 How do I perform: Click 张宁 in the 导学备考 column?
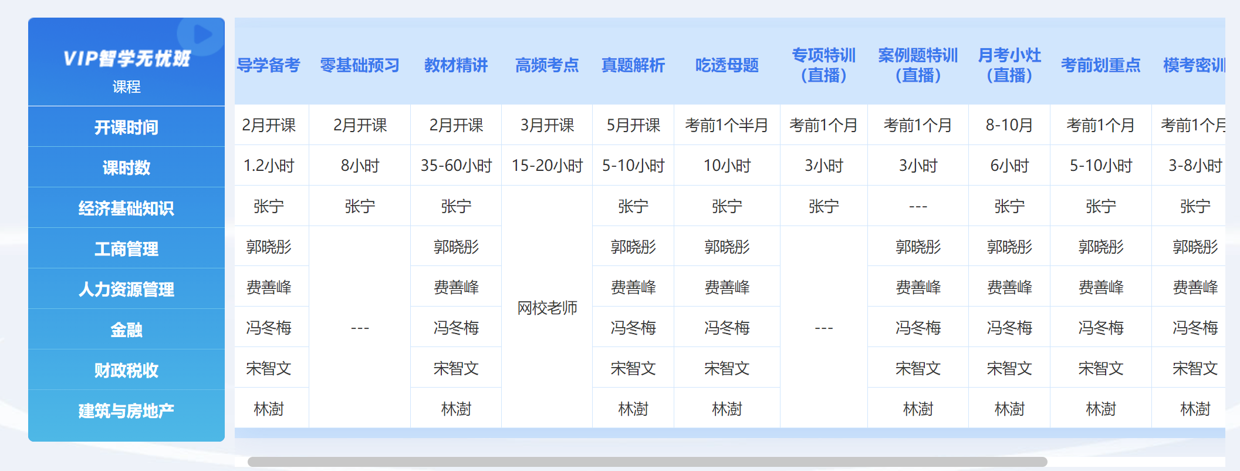269,206
